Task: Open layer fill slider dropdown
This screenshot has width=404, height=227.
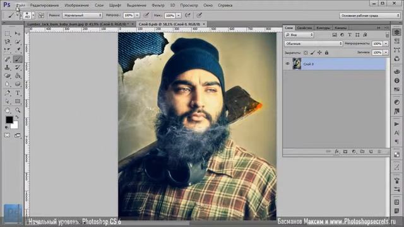Action: pos(386,52)
